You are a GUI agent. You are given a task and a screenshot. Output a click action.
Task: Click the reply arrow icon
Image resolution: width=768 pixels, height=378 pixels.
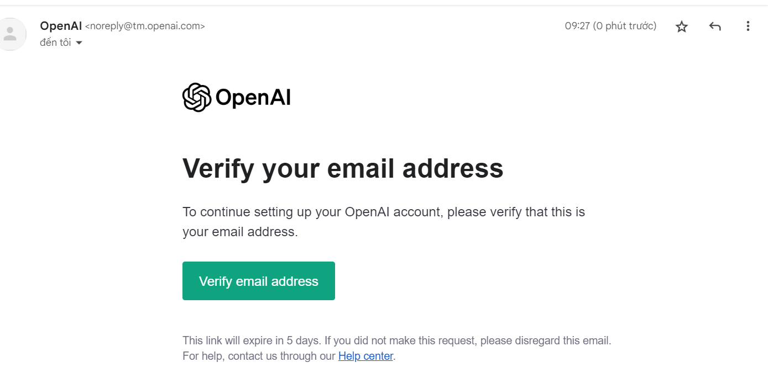(715, 26)
